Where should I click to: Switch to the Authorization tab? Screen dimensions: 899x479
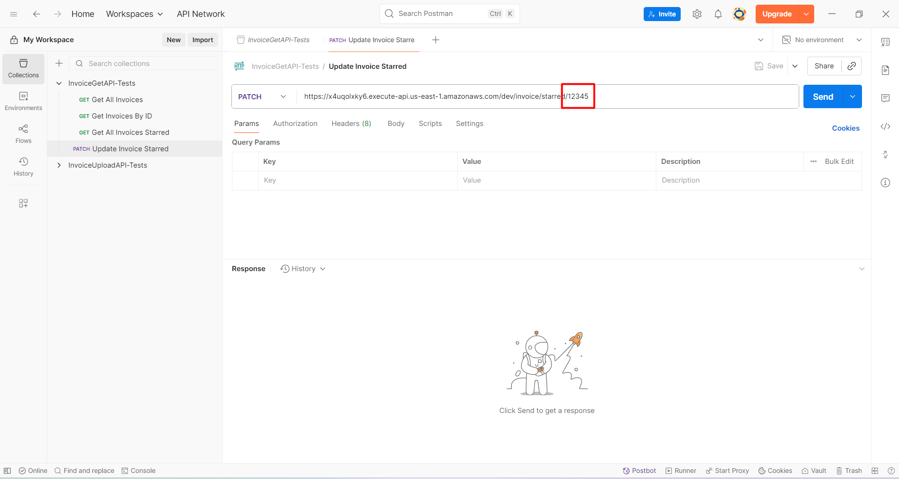[x=295, y=123]
